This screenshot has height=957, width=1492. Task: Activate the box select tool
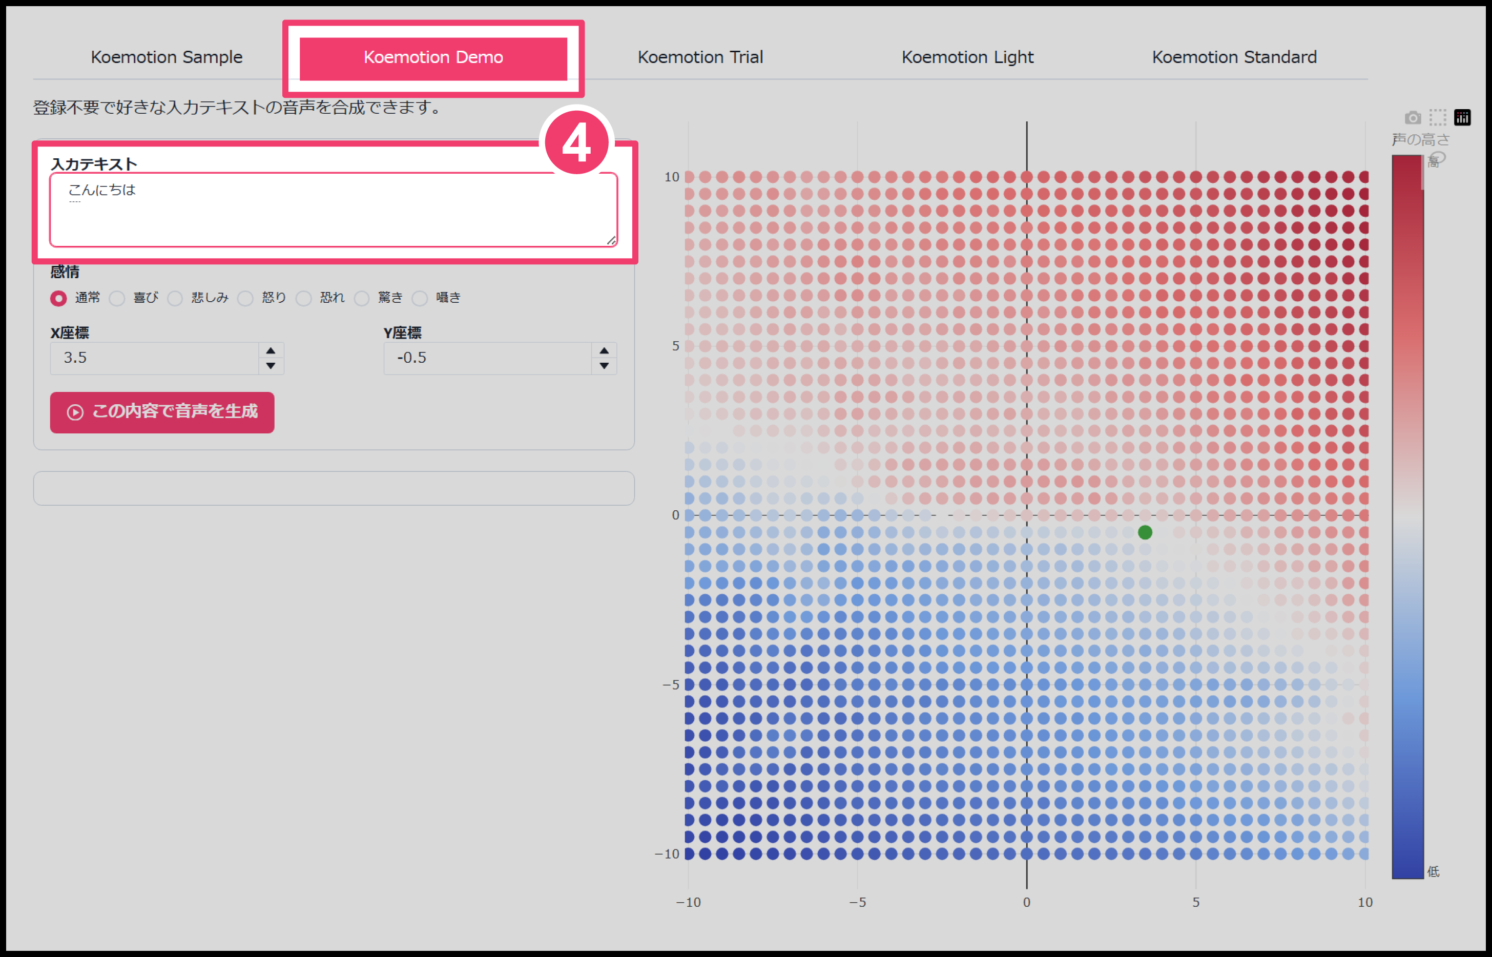[x=1437, y=117]
